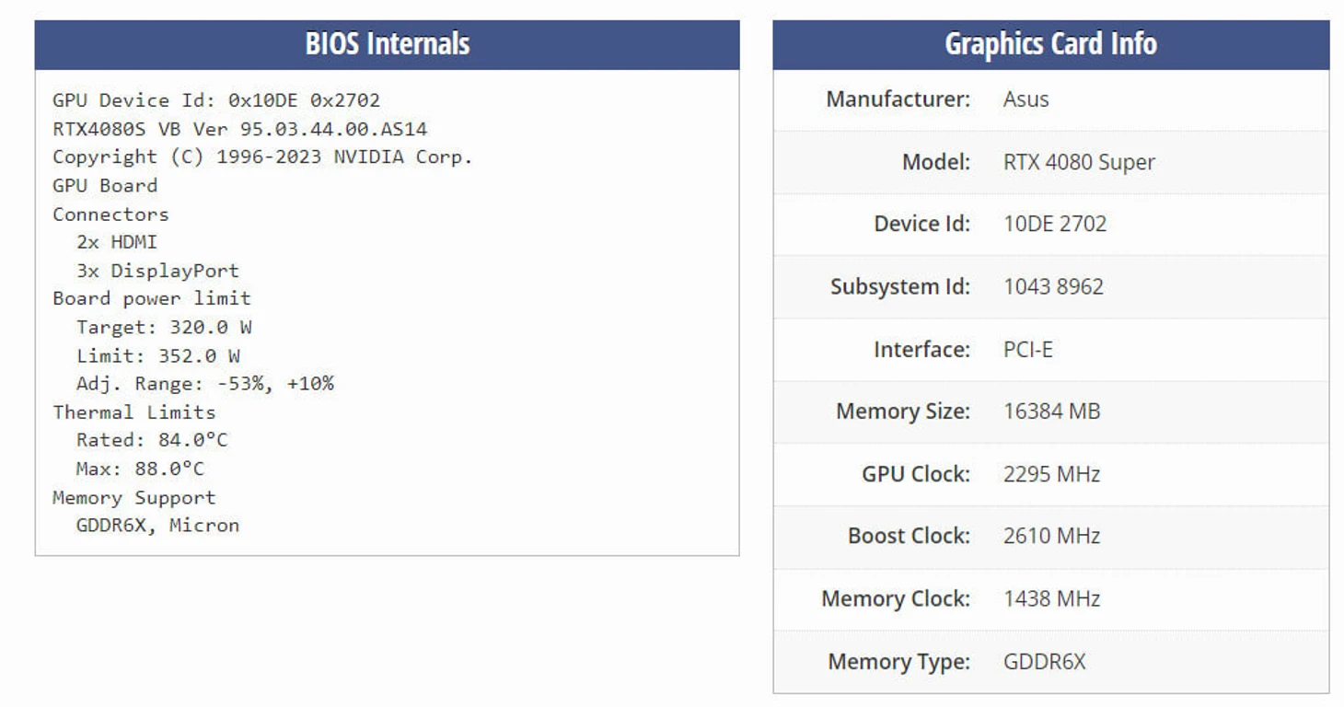The height and width of the screenshot is (707, 1344).
Task: Click the 3x DisplayPort connector entry
Action: (x=157, y=271)
